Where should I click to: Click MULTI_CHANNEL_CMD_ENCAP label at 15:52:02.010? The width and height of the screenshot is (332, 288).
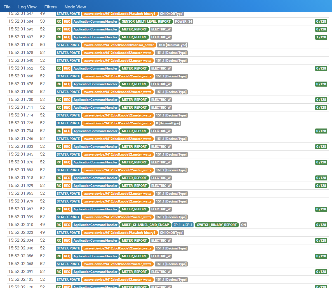click(x=145, y=225)
